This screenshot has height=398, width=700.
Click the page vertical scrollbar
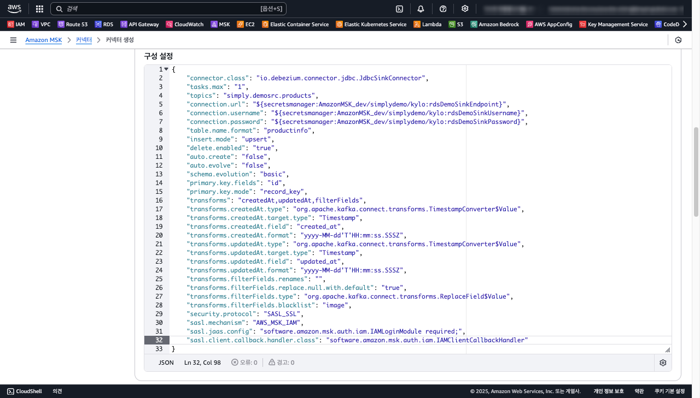tap(696, 171)
